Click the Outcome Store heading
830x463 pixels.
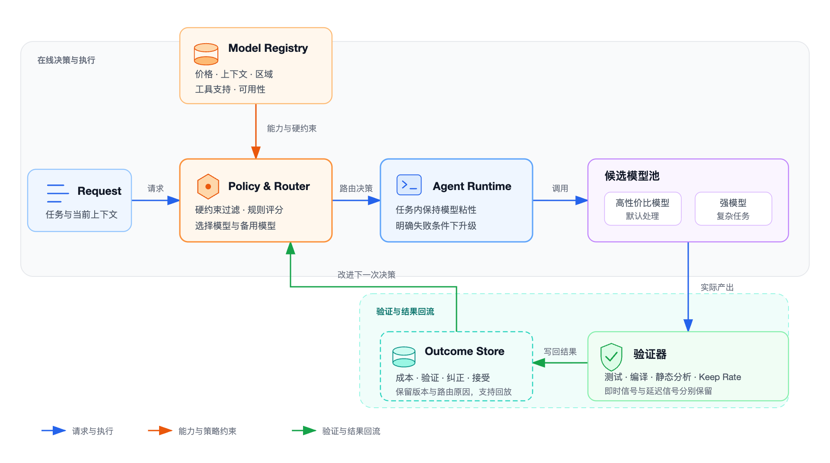pos(465,351)
